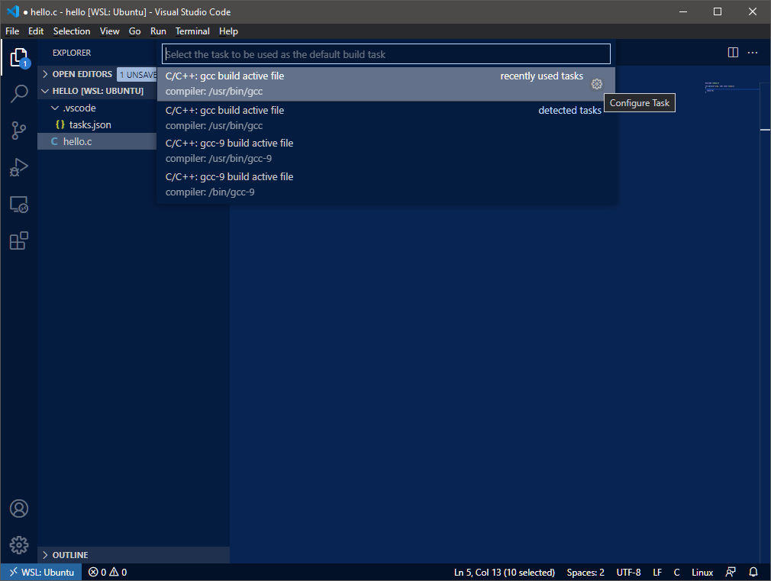Screen dimensions: 771x581
Task: Open the Search view icon
Action: pyautogui.click(x=18, y=93)
